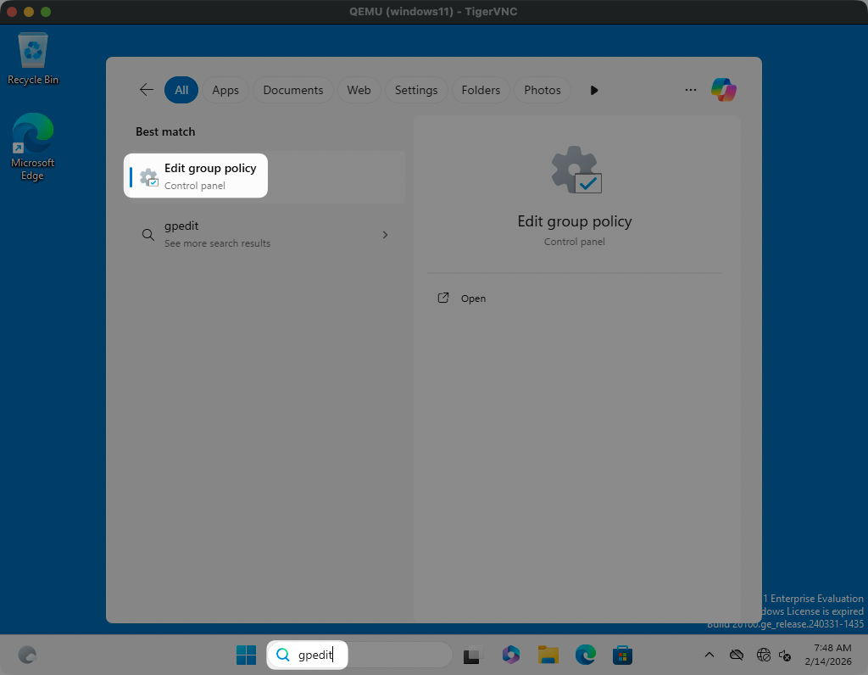
Task: Open the Windows Start menu
Action: [246, 655]
